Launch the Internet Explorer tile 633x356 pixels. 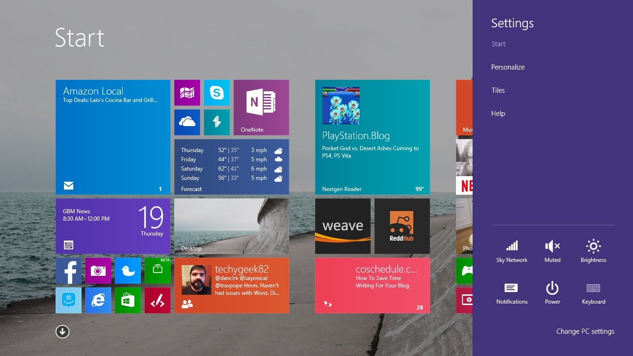point(98,300)
